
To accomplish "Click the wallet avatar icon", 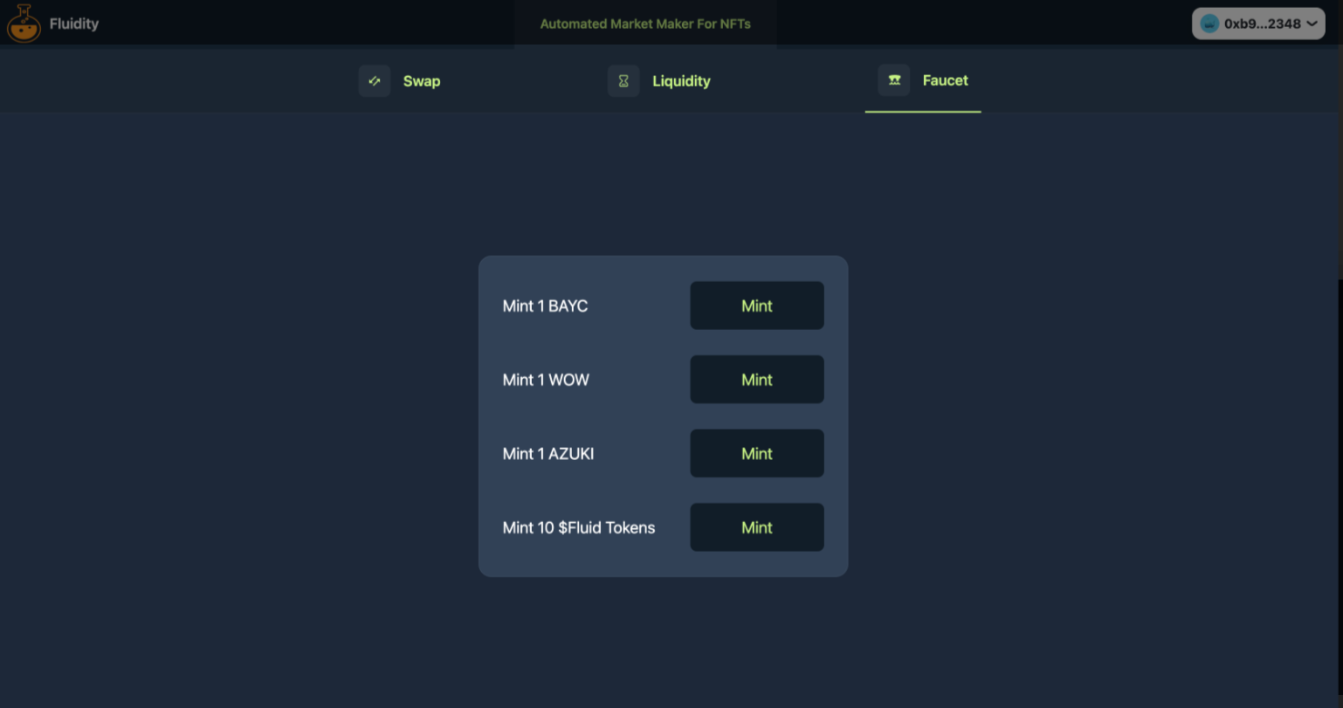I will [1209, 24].
